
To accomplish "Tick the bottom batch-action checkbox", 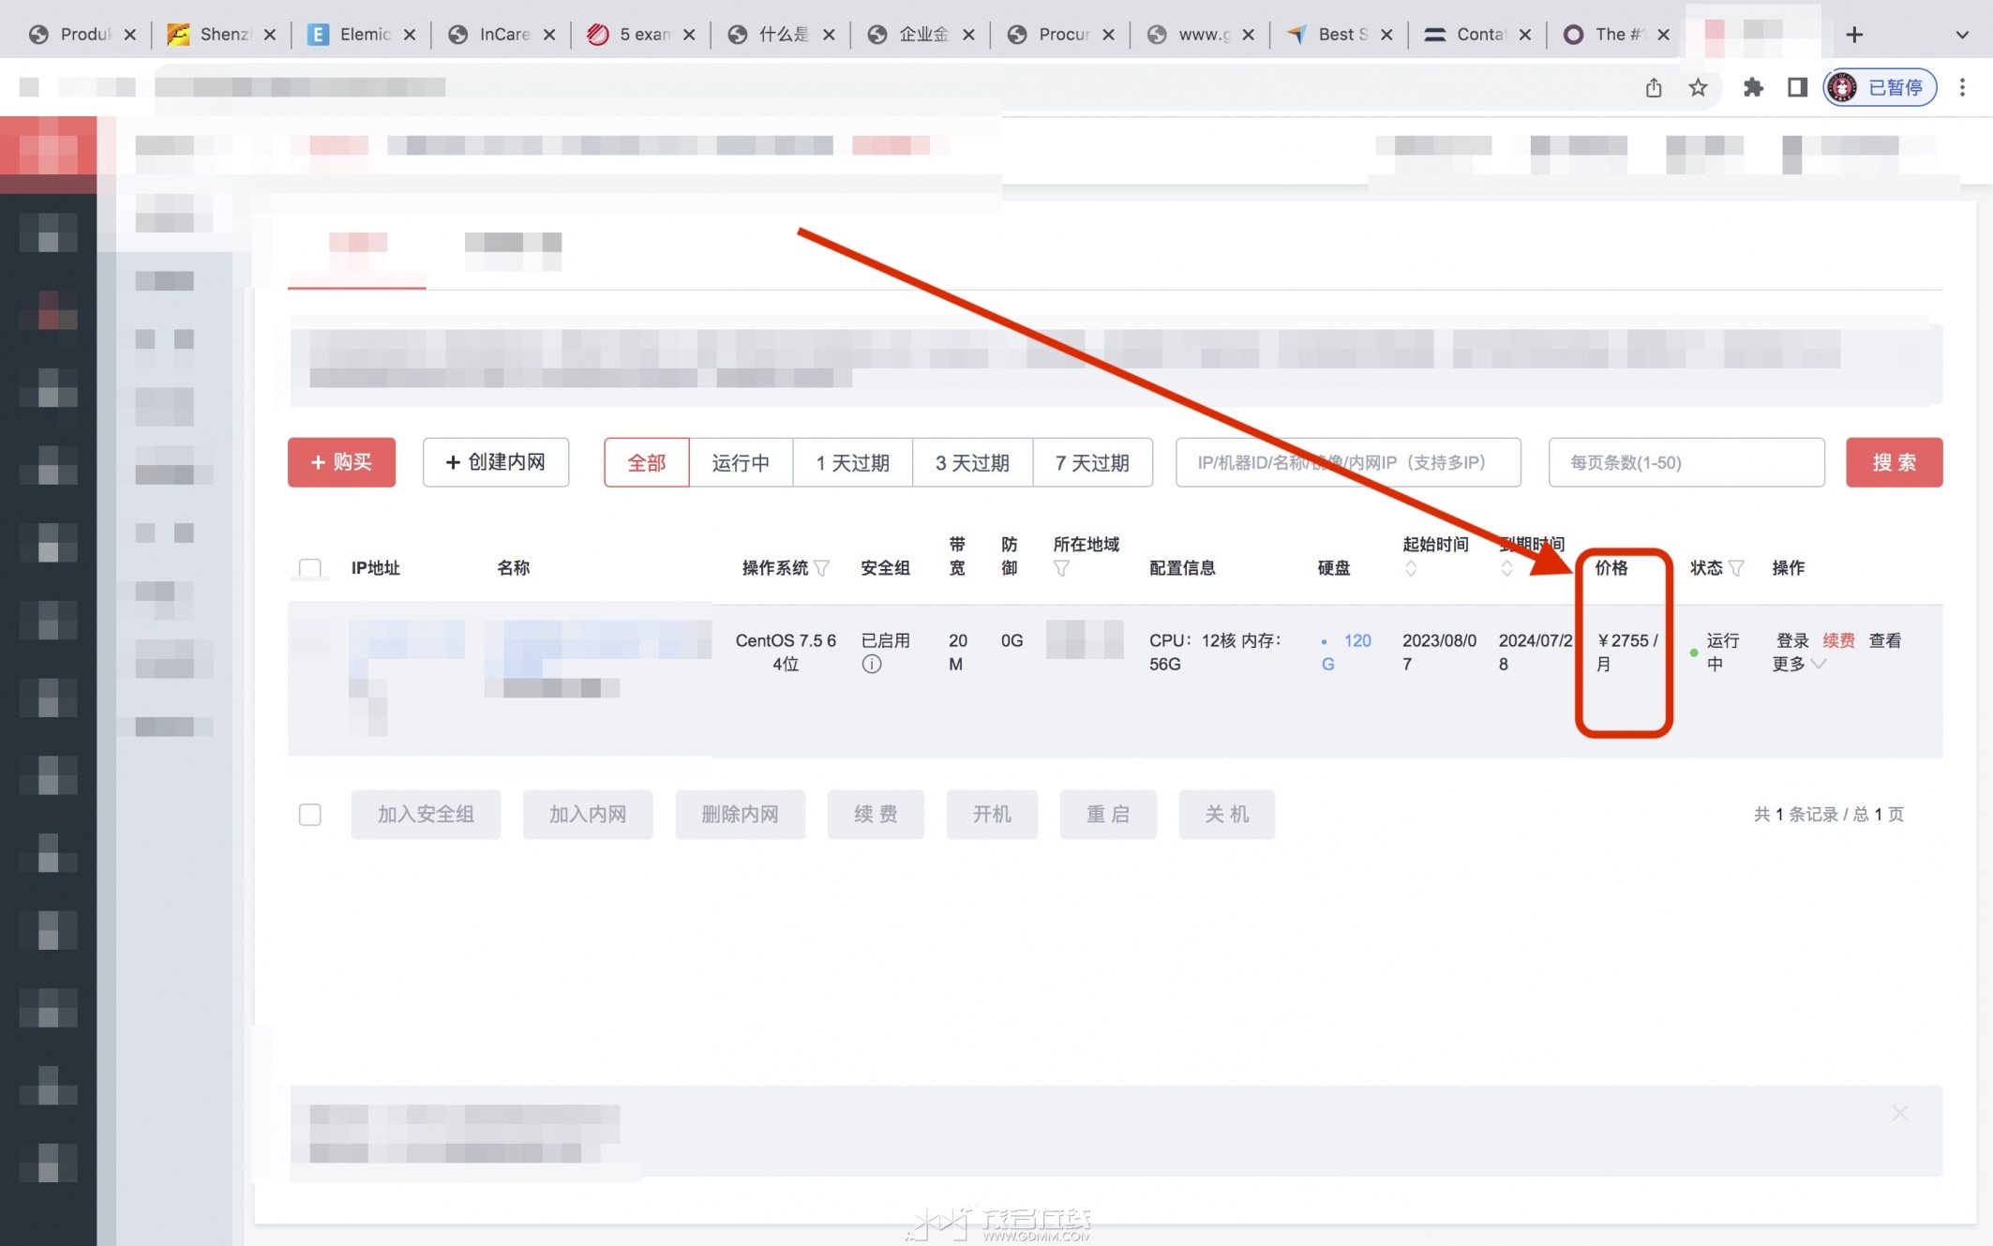I will click(x=310, y=814).
